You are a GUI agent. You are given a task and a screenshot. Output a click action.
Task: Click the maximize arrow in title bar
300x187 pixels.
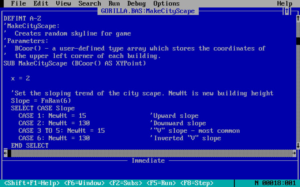pyautogui.click(x=287, y=11)
